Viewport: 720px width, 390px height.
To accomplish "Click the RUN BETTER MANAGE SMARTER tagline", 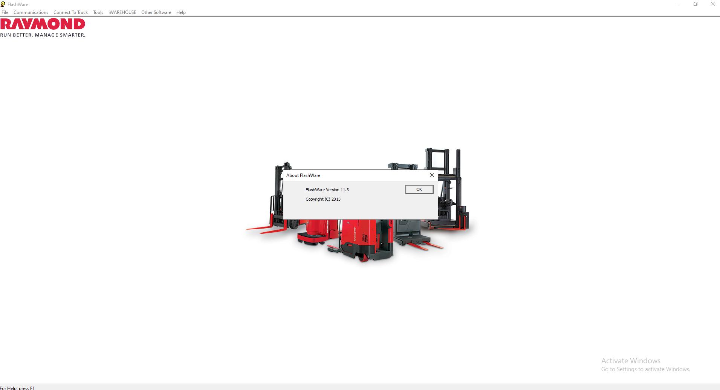I will [x=43, y=35].
